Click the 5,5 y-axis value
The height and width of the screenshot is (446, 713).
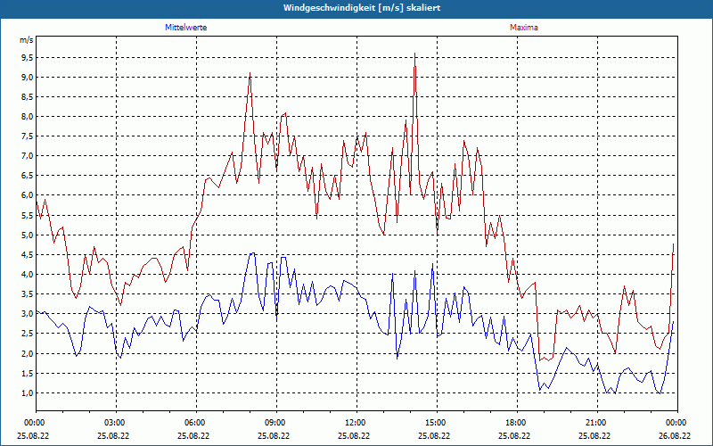pos(28,215)
